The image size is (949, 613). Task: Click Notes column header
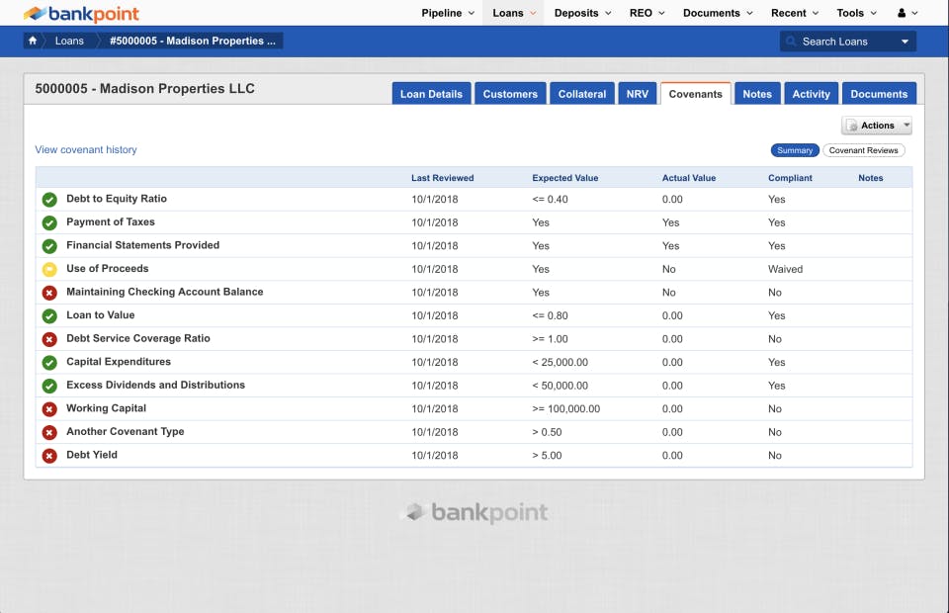[870, 178]
